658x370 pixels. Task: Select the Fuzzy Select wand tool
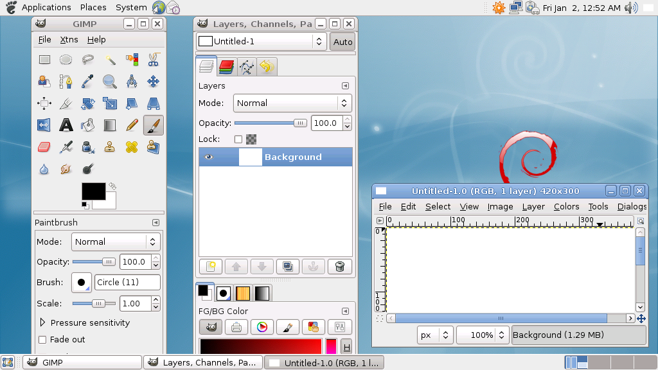pyautogui.click(x=109, y=60)
